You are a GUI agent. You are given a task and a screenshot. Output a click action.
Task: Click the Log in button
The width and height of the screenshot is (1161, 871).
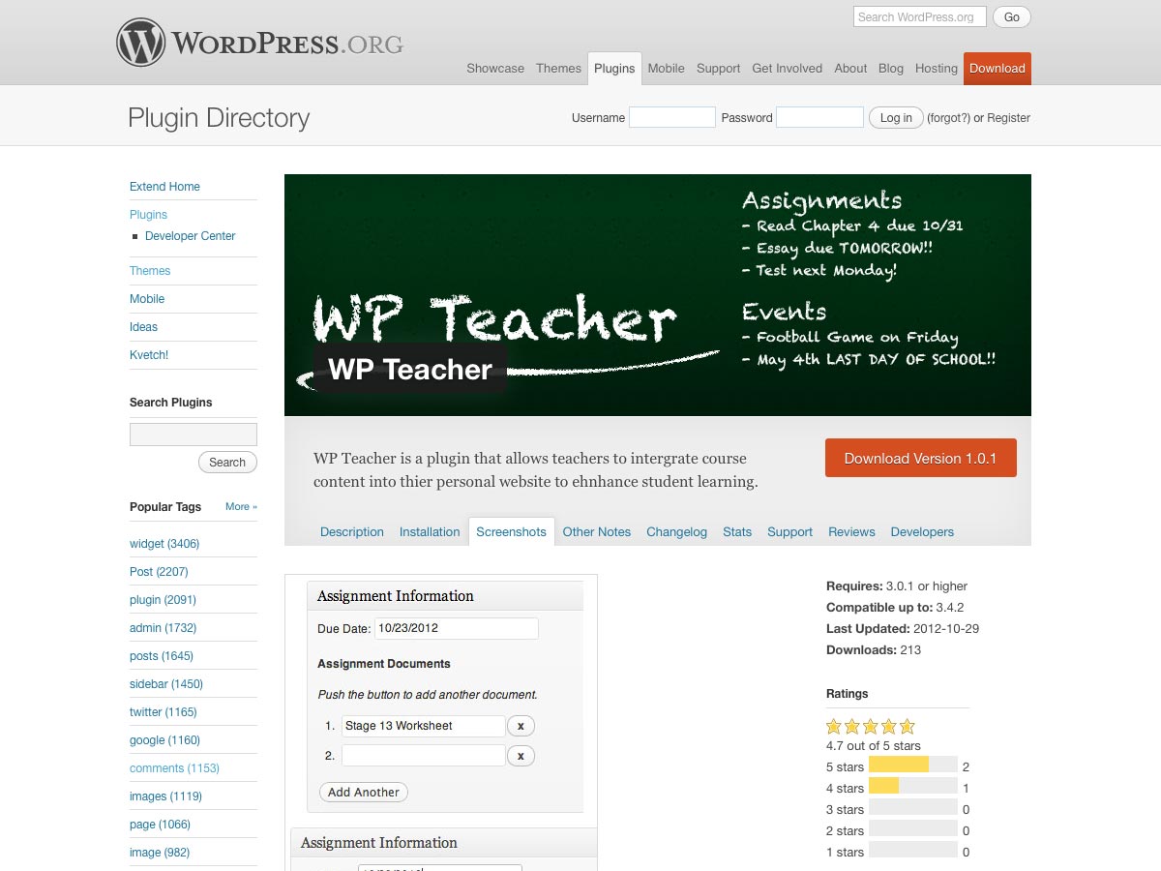point(895,118)
